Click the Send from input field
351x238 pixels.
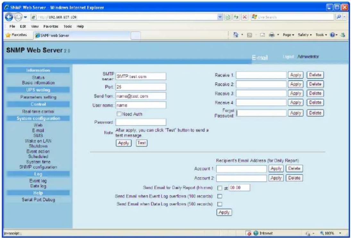pos(141,96)
